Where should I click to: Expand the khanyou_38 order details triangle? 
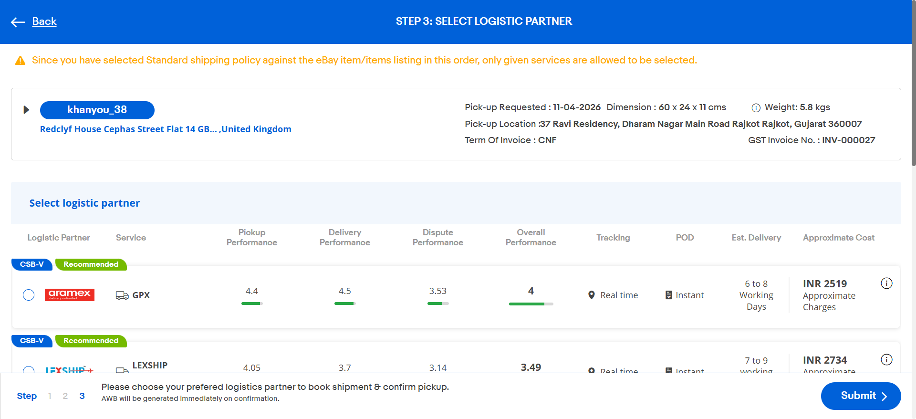[x=26, y=110]
